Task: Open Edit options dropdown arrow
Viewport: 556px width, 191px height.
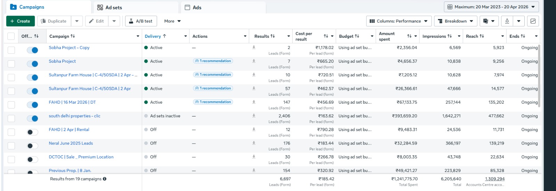Action: pyautogui.click(x=114, y=21)
